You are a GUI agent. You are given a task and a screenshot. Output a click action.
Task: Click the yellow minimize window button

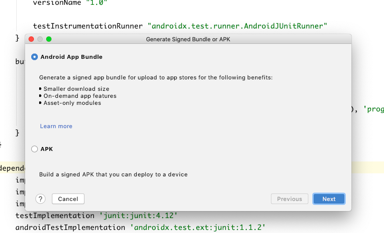(x=40, y=39)
